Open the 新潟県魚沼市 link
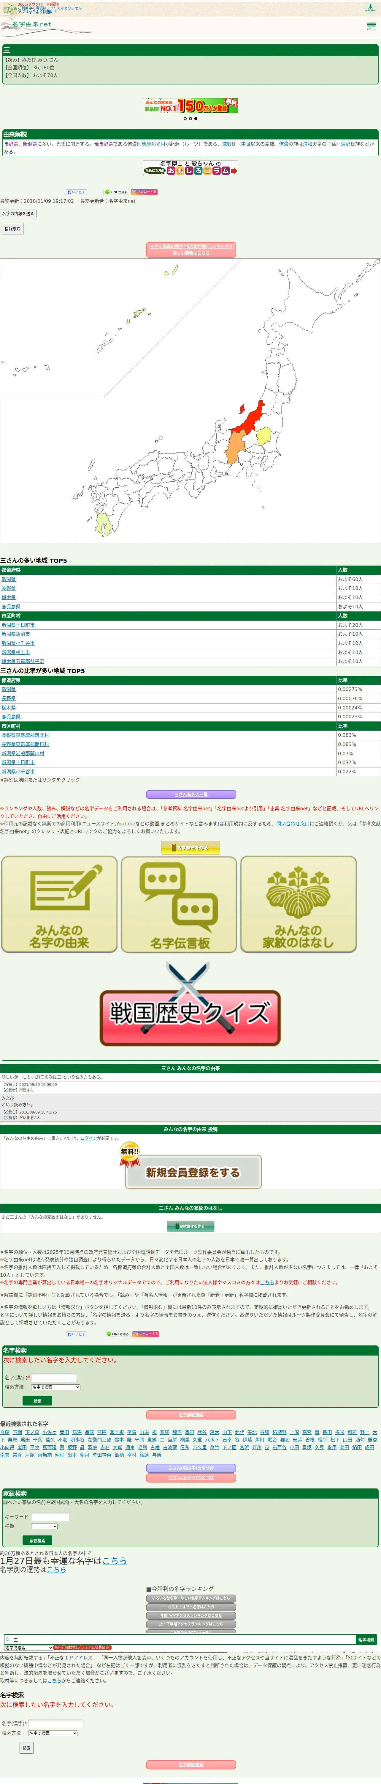Image resolution: width=381 pixels, height=1784 pixels. click(x=16, y=634)
